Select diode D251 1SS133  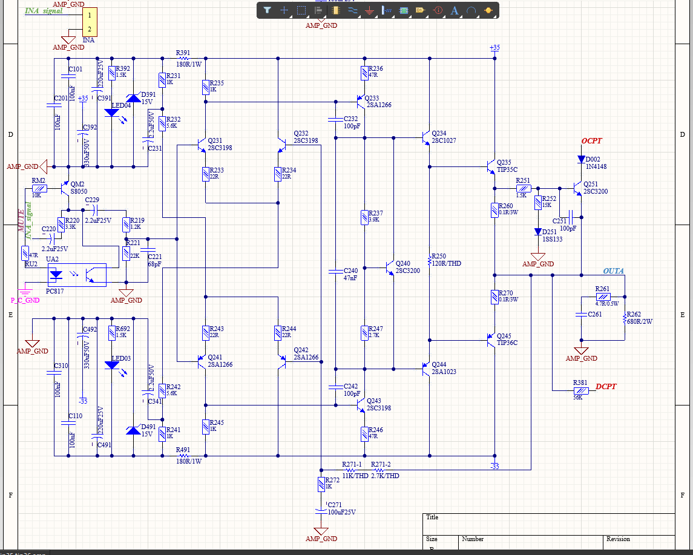[538, 232]
